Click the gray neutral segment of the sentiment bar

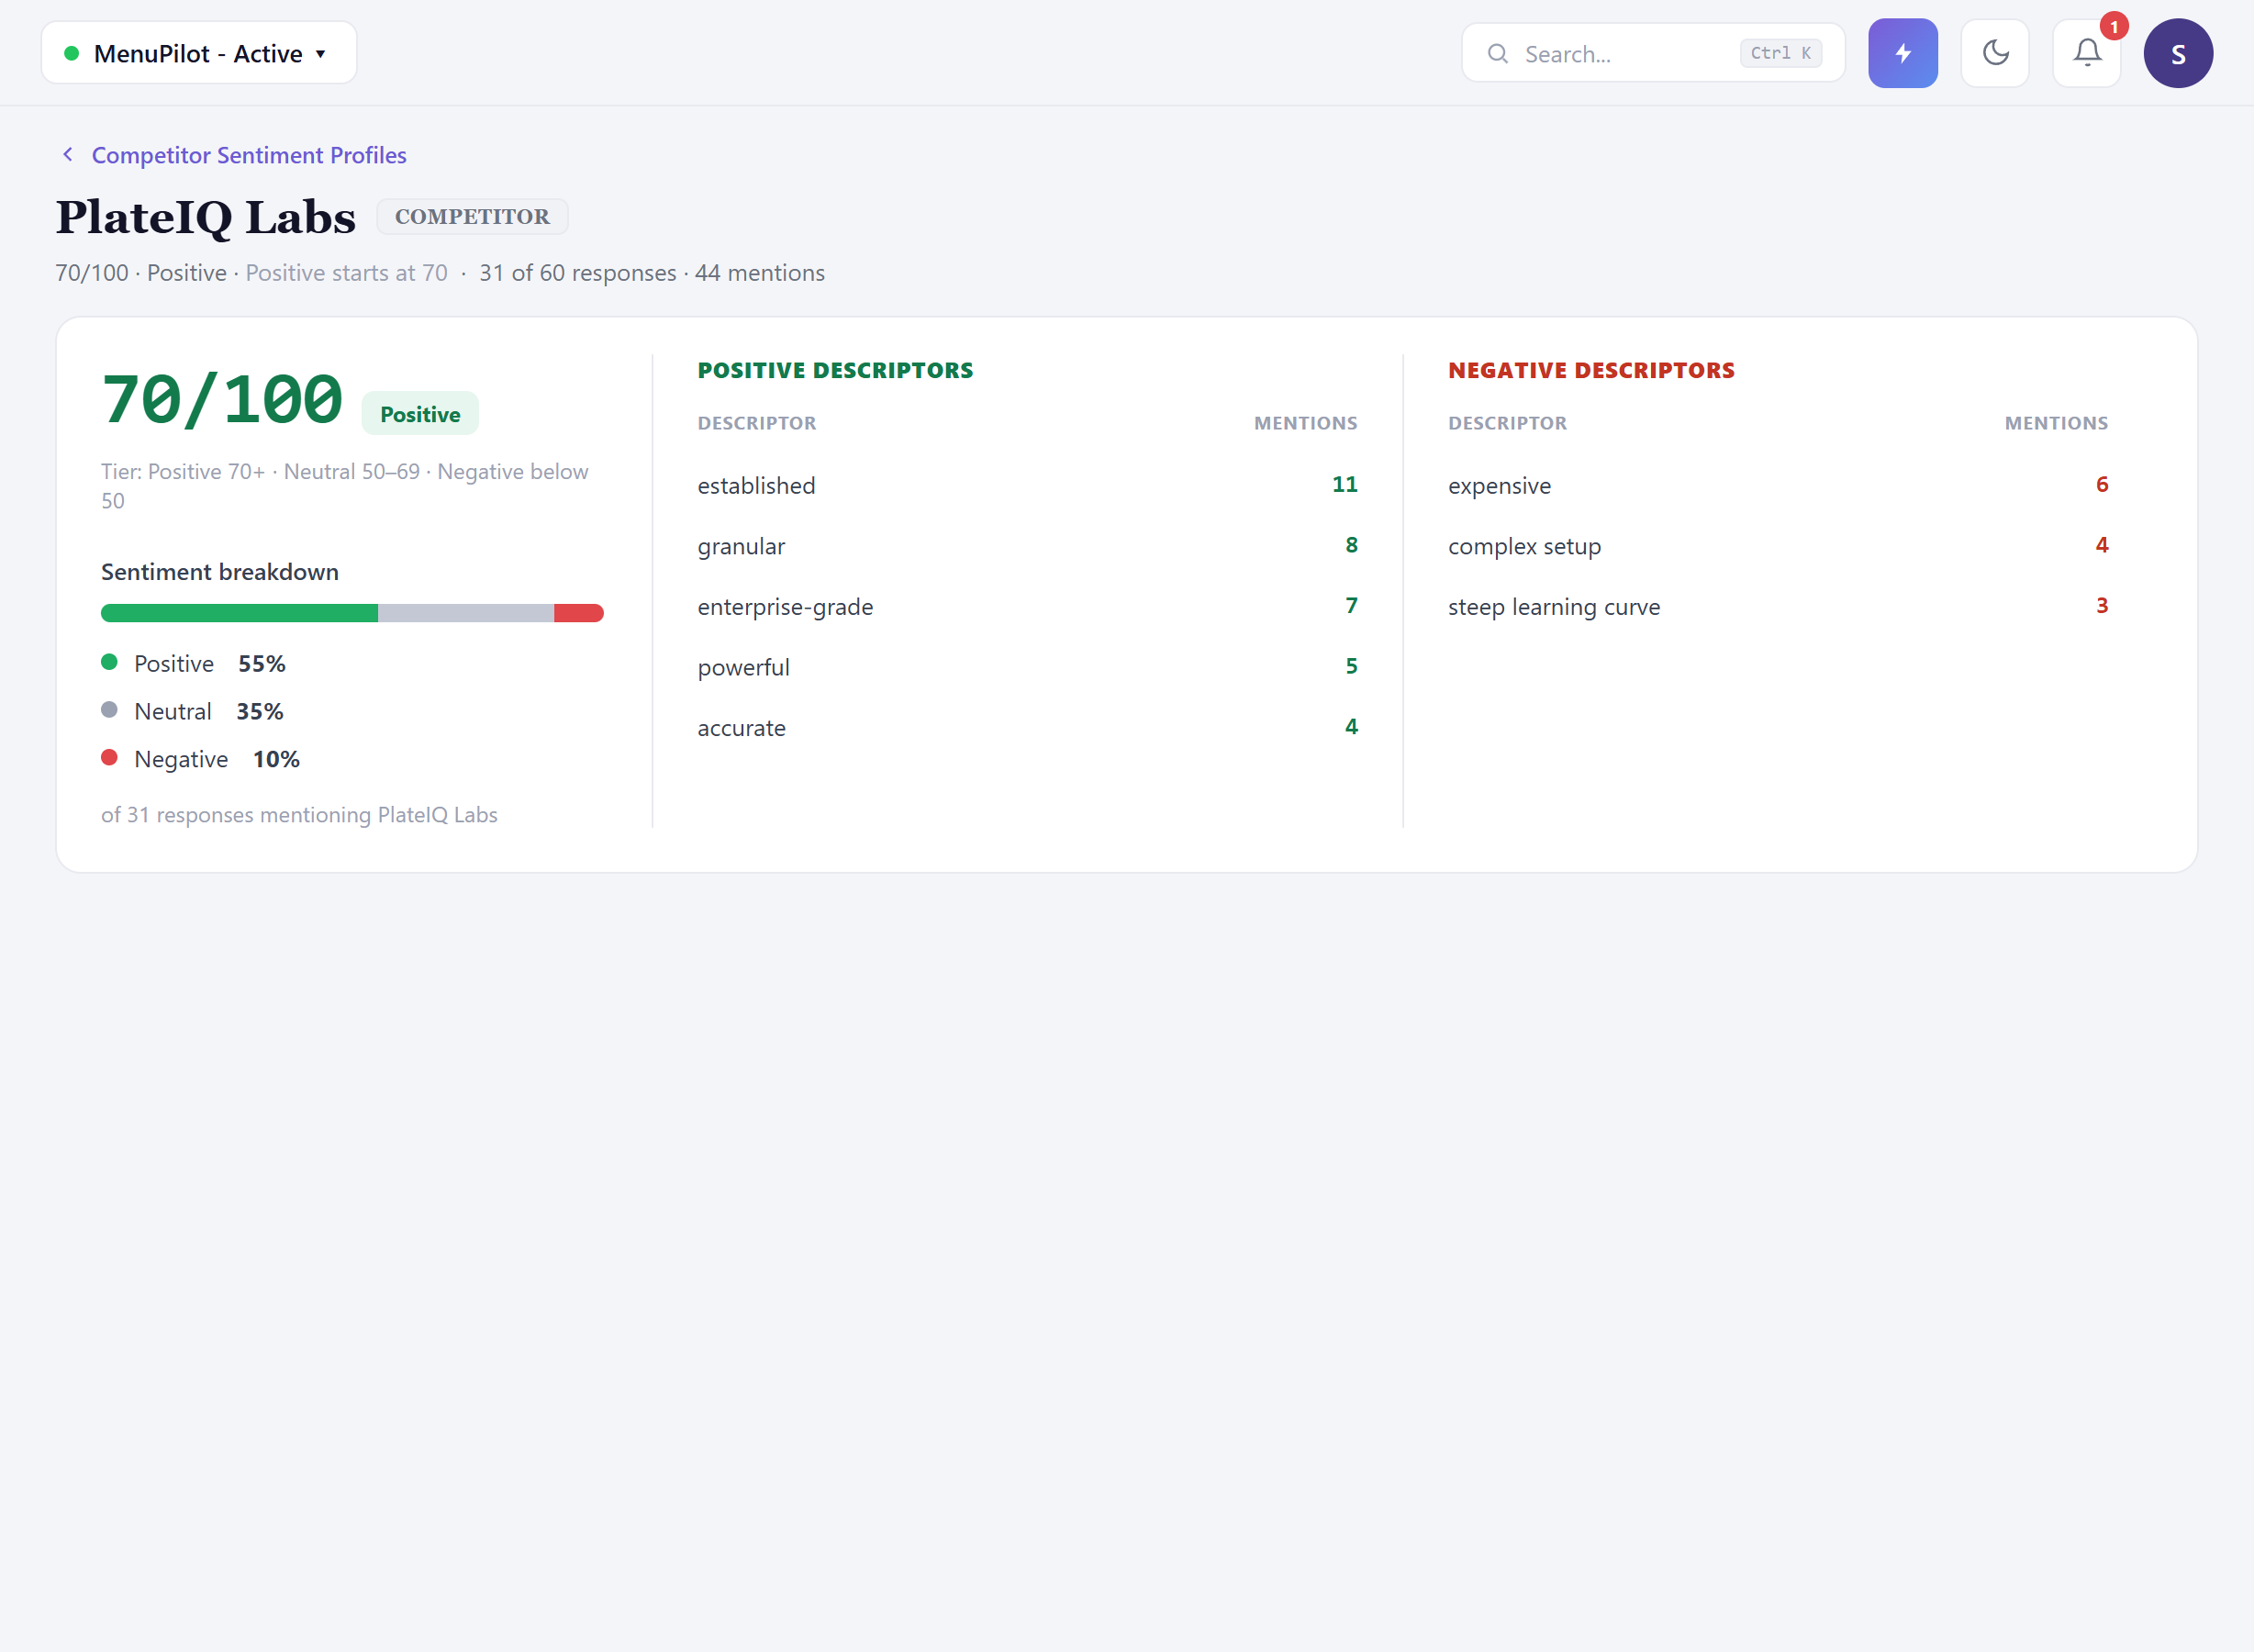tap(466, 613)
